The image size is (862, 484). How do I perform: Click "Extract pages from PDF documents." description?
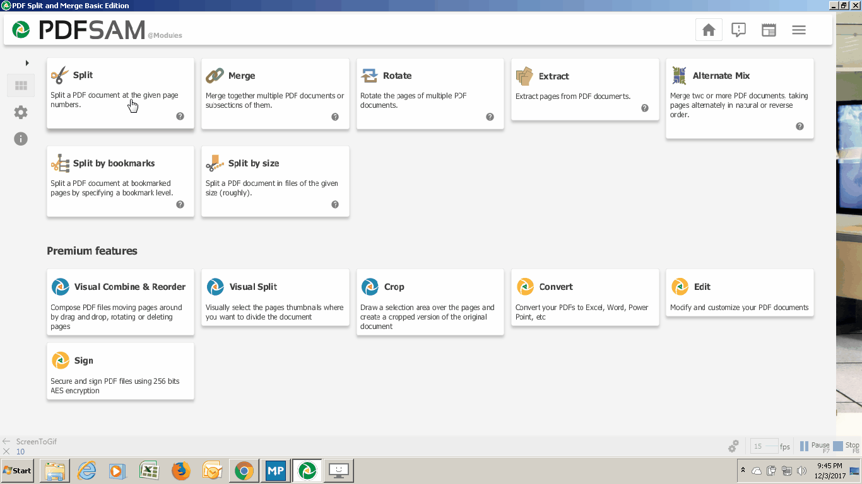click(x=573, y=96)
